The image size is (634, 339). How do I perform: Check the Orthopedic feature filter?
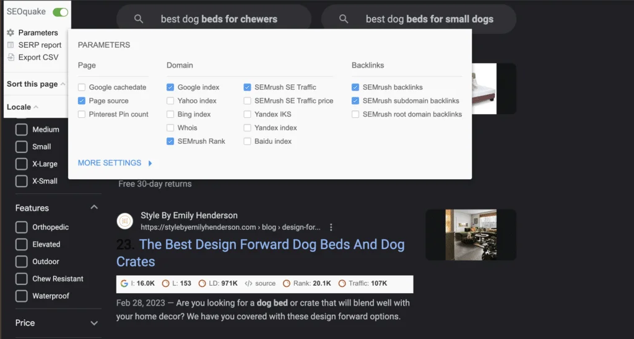(21, 227)
